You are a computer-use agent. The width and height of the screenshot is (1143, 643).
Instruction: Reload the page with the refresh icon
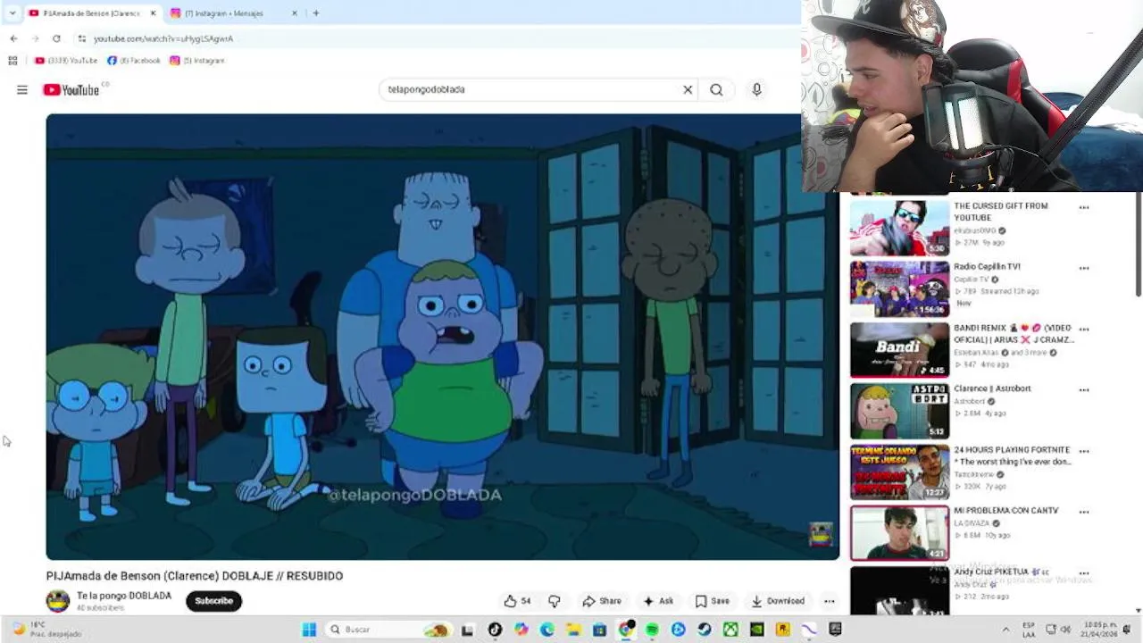tap(56, 38)
